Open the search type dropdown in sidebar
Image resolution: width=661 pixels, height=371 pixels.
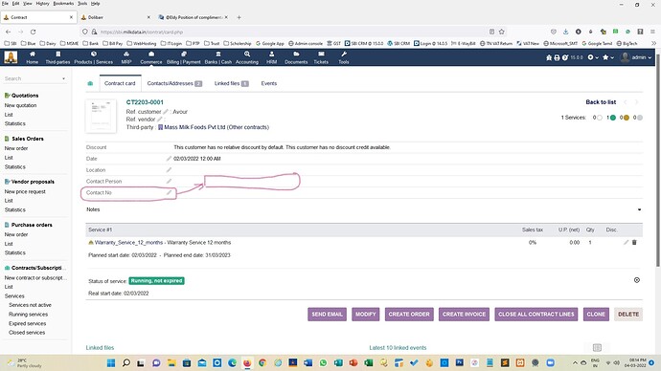tap(63, 78)
